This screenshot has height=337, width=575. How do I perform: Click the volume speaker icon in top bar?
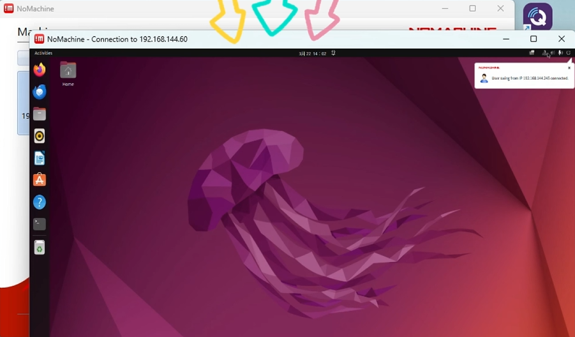tap(553, 53)
